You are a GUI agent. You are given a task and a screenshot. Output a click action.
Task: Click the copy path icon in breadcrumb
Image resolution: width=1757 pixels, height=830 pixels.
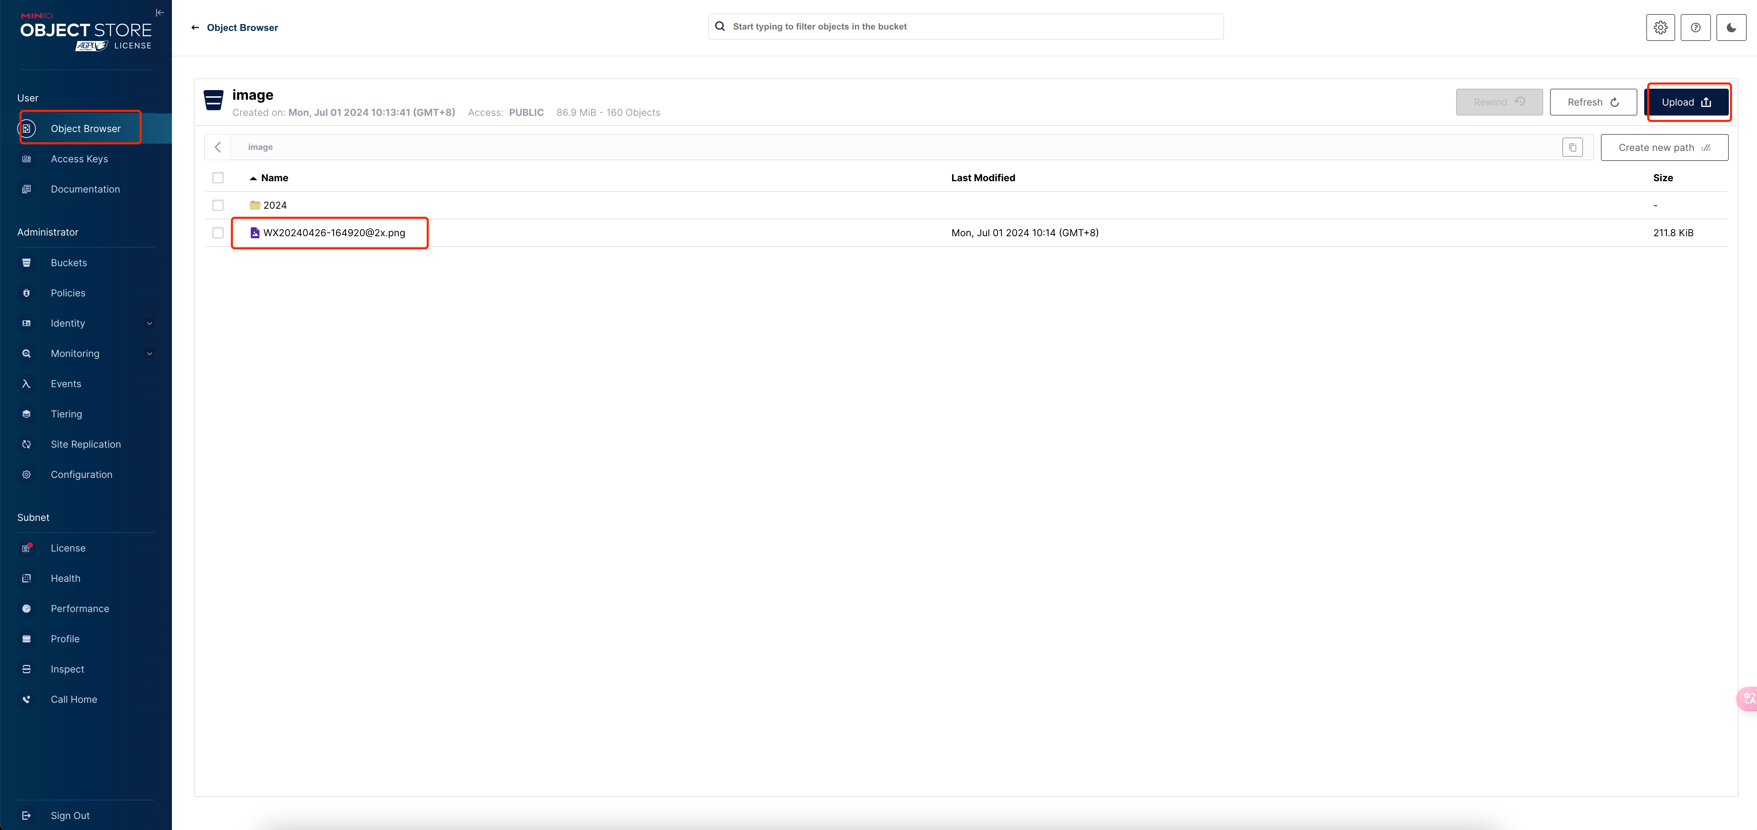(1573, 147)
